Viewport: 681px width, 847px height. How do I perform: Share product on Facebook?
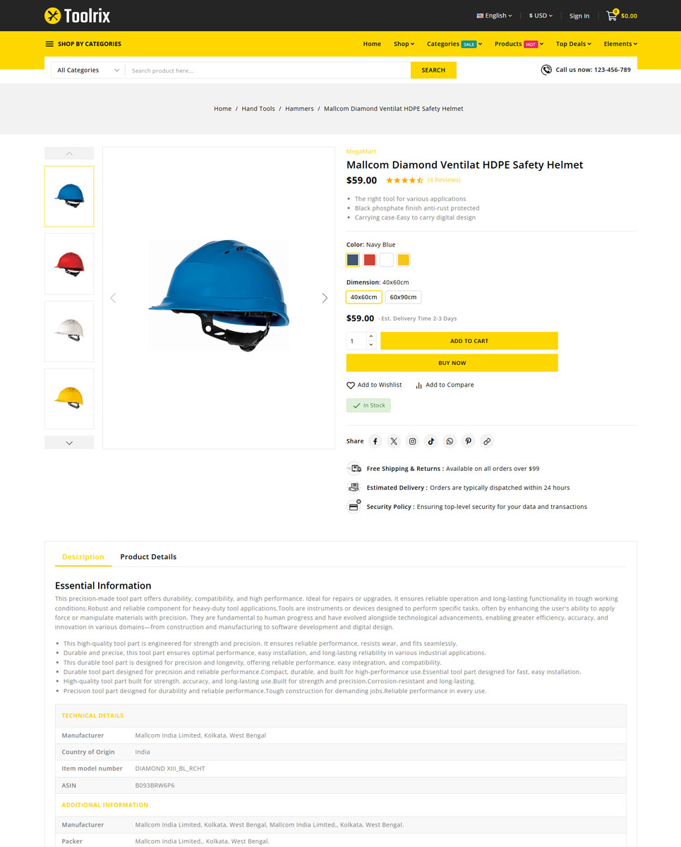375,441
